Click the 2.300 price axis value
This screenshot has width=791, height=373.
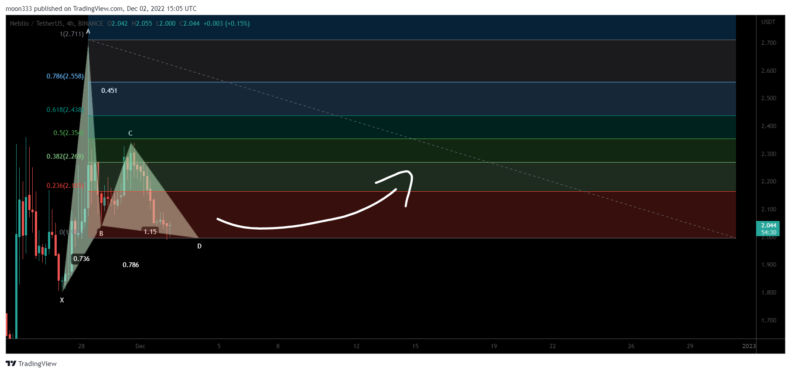[769, 154]
